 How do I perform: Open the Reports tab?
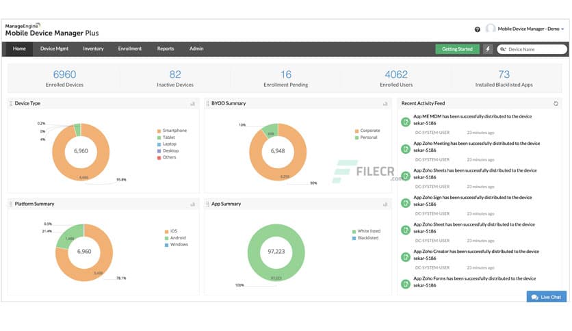(166, 49)
